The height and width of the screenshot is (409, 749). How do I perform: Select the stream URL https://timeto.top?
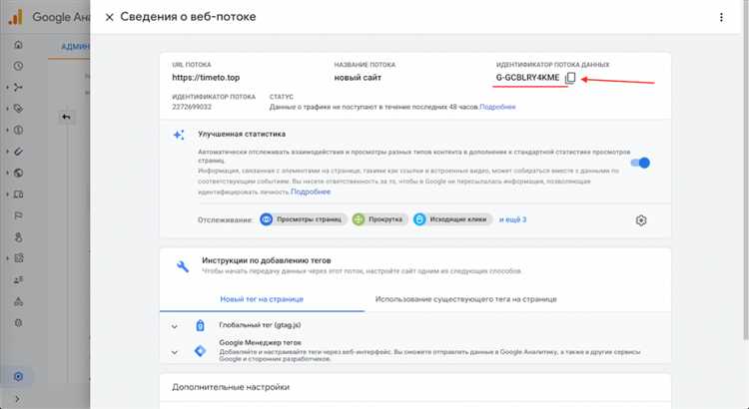click(206, 78)
